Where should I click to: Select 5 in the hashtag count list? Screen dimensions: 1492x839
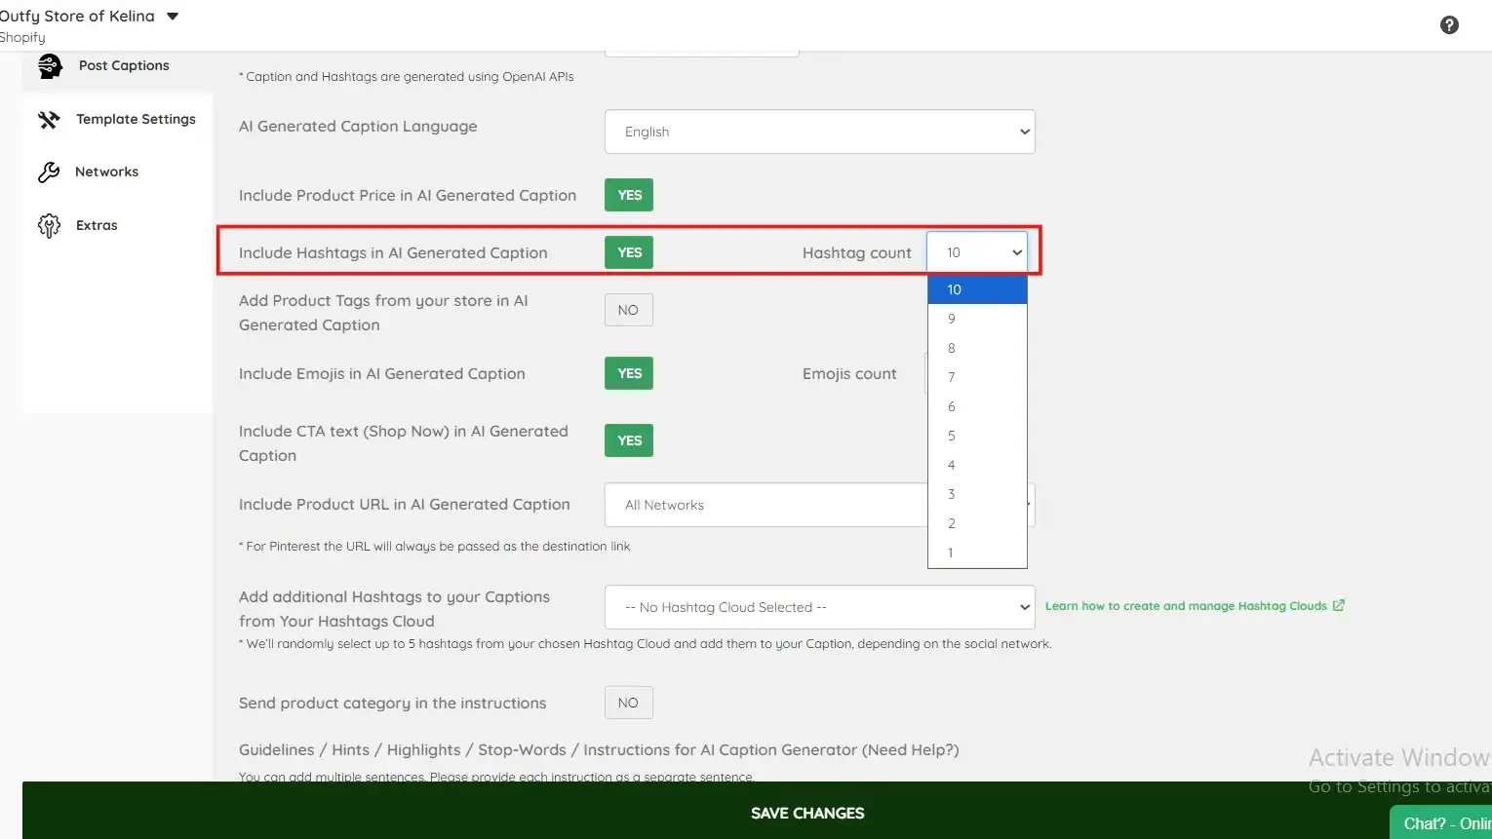click(x=977, y=436)
